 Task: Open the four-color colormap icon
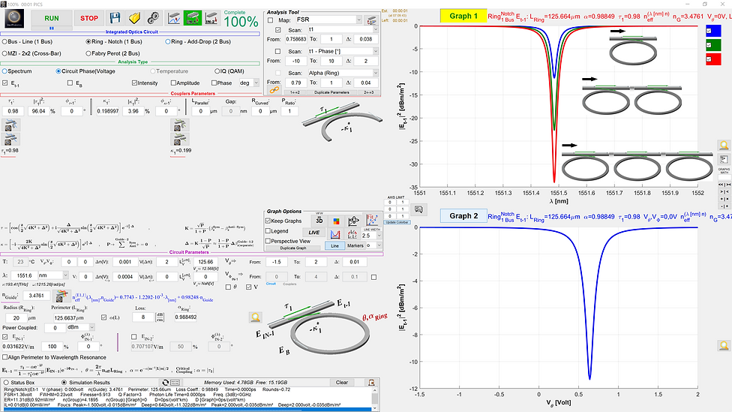coord(336,221)
